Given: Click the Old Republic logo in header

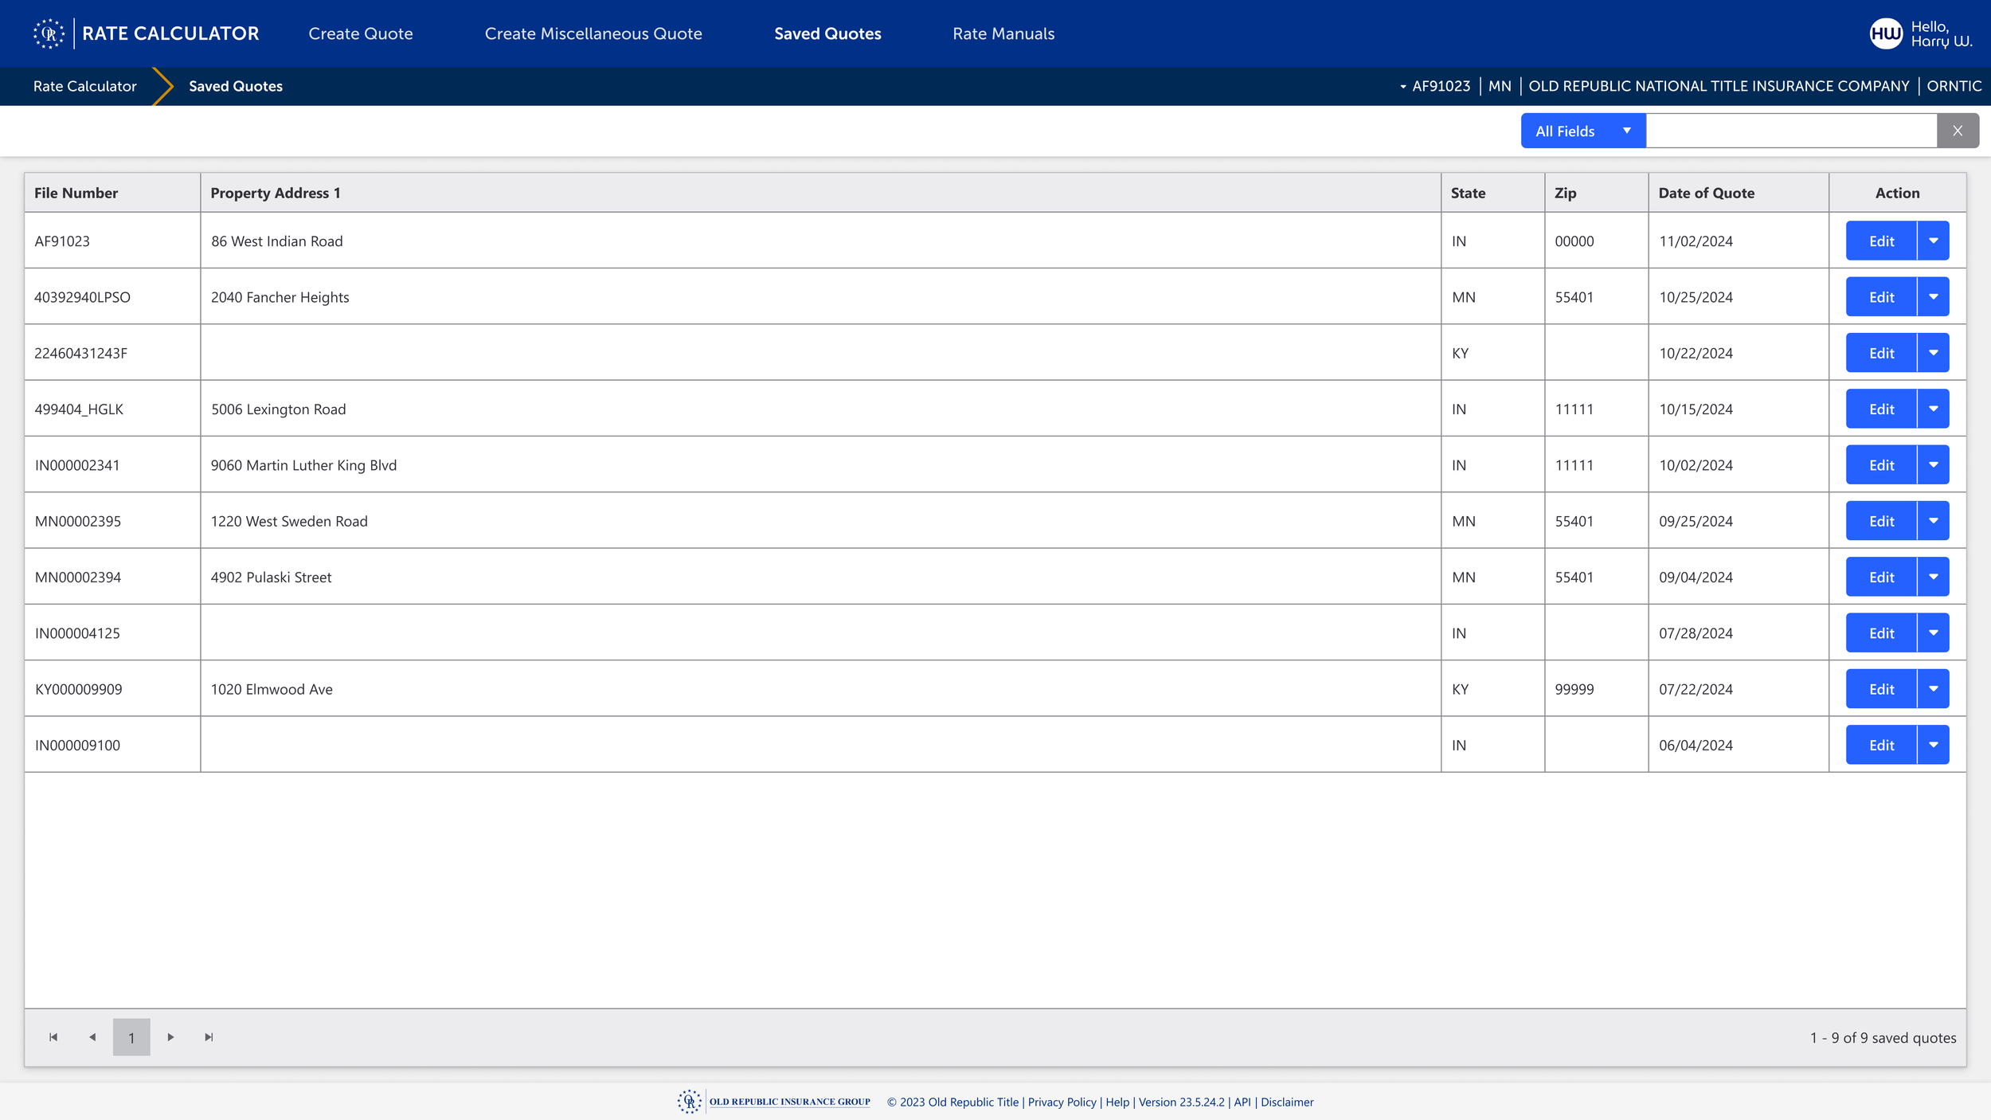Looking at the screenshot, I should pos(49,33).
